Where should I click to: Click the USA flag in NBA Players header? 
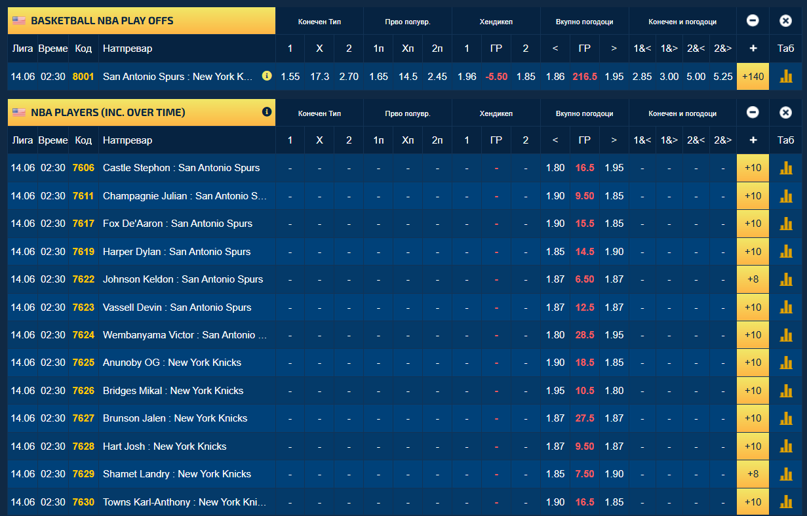click(x=19, y=113)
